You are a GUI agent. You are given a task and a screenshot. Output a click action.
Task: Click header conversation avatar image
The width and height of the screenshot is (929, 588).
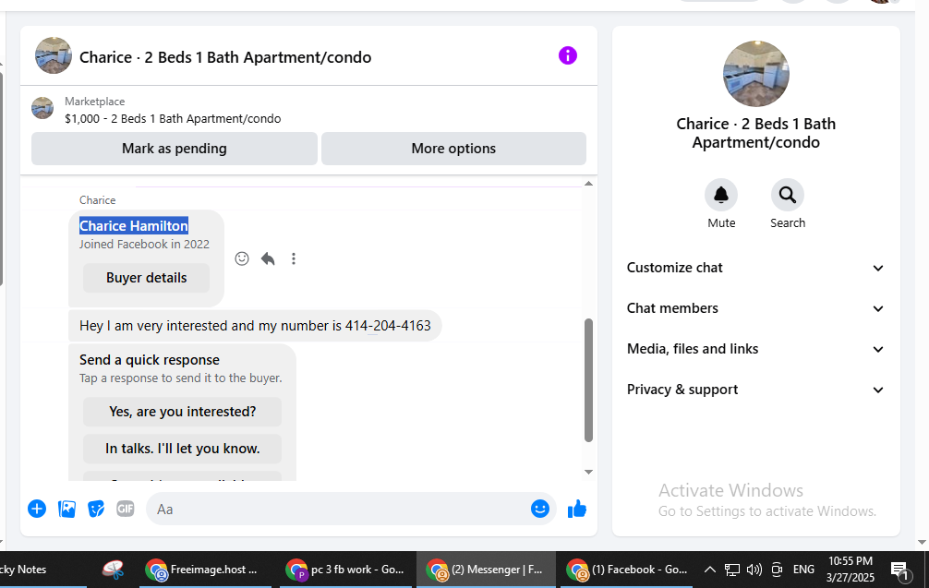point(54,55)
